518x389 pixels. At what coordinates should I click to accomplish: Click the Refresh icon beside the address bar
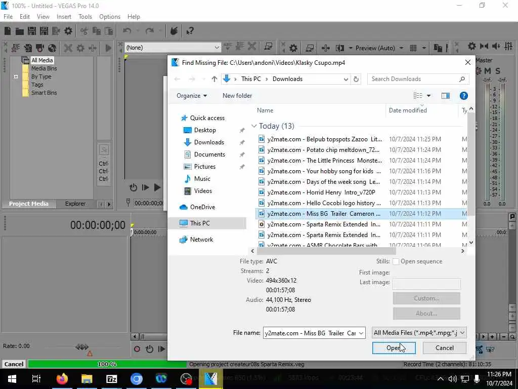(x=356, y=79)
